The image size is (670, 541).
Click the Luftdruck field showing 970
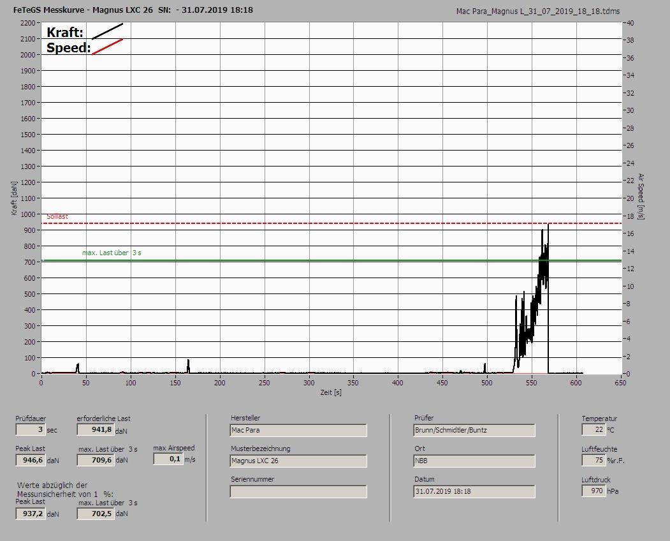click(x=594, y=491)
